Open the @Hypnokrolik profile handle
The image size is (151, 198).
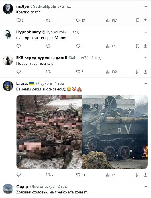(x=54, y=32)
